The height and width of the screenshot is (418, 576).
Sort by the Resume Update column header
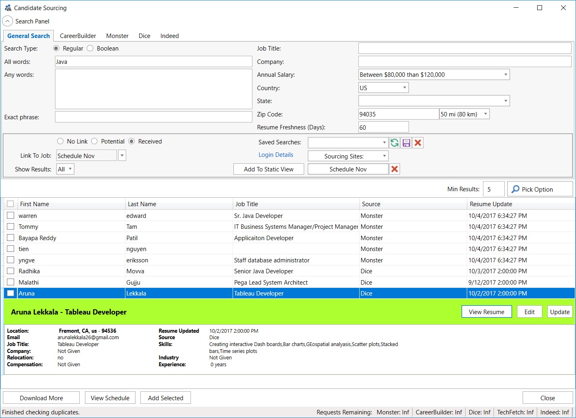click(521, 204)
